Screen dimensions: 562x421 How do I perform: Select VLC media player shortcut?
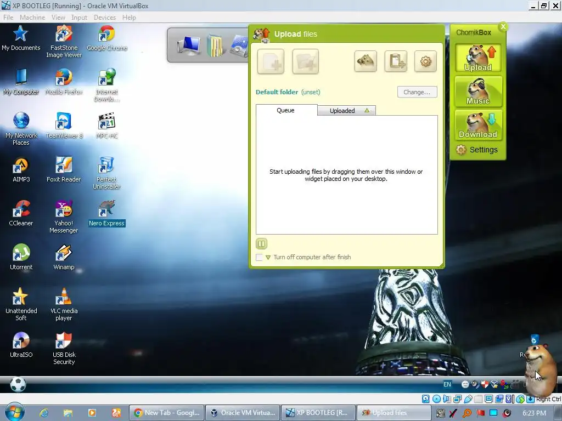(64, 304)
